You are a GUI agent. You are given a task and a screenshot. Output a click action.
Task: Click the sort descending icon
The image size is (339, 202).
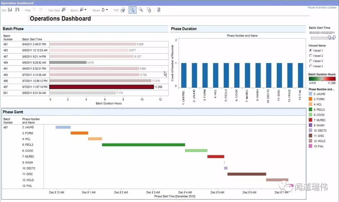pos(17,10)
